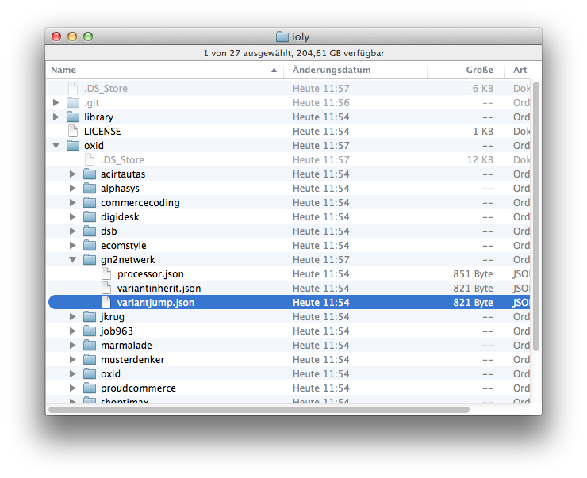
Task: Sort by the Name column header
Action: pos(164,70)
